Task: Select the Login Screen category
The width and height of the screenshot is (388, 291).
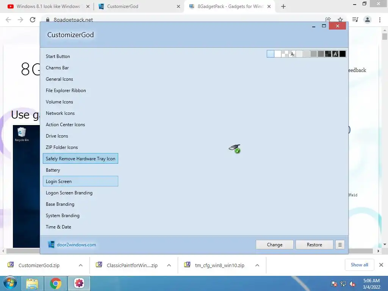Action: (x=80, y=181)
